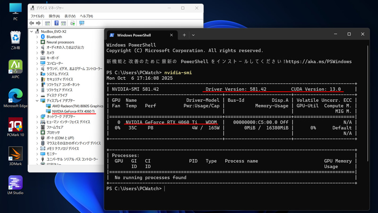Open the ファイル(F) menu
The width and height of the screenshot is (378, 213).
click(x=37, y=16)
